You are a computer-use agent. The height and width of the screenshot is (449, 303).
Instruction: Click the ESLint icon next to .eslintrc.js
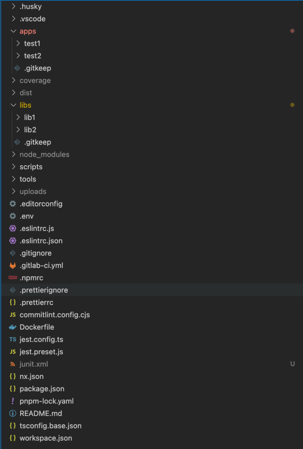coord(12,228)
